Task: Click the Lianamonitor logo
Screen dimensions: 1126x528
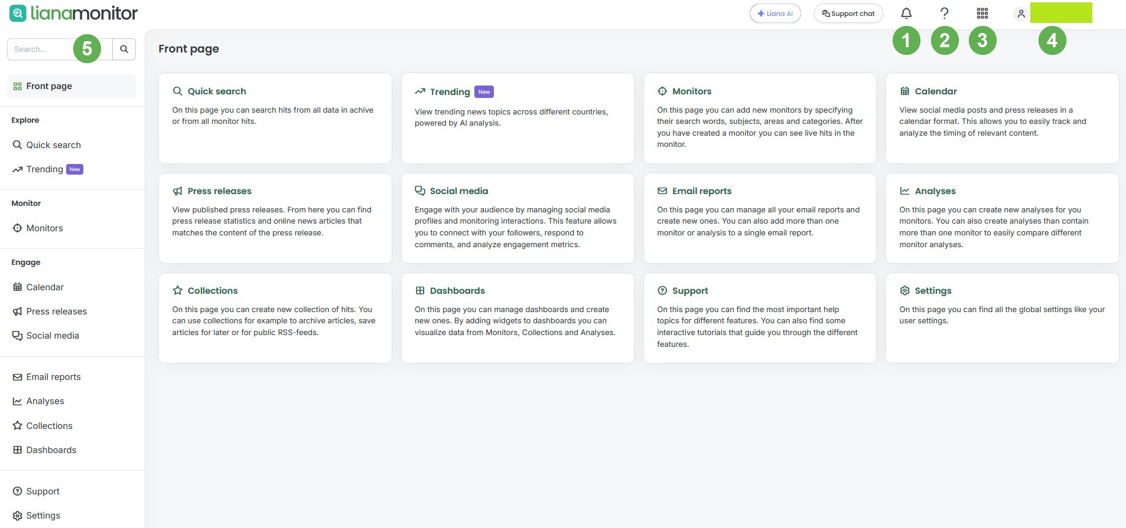Action: [74, 13]
